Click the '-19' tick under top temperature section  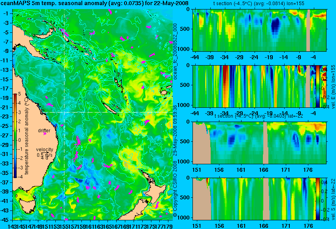269,57
